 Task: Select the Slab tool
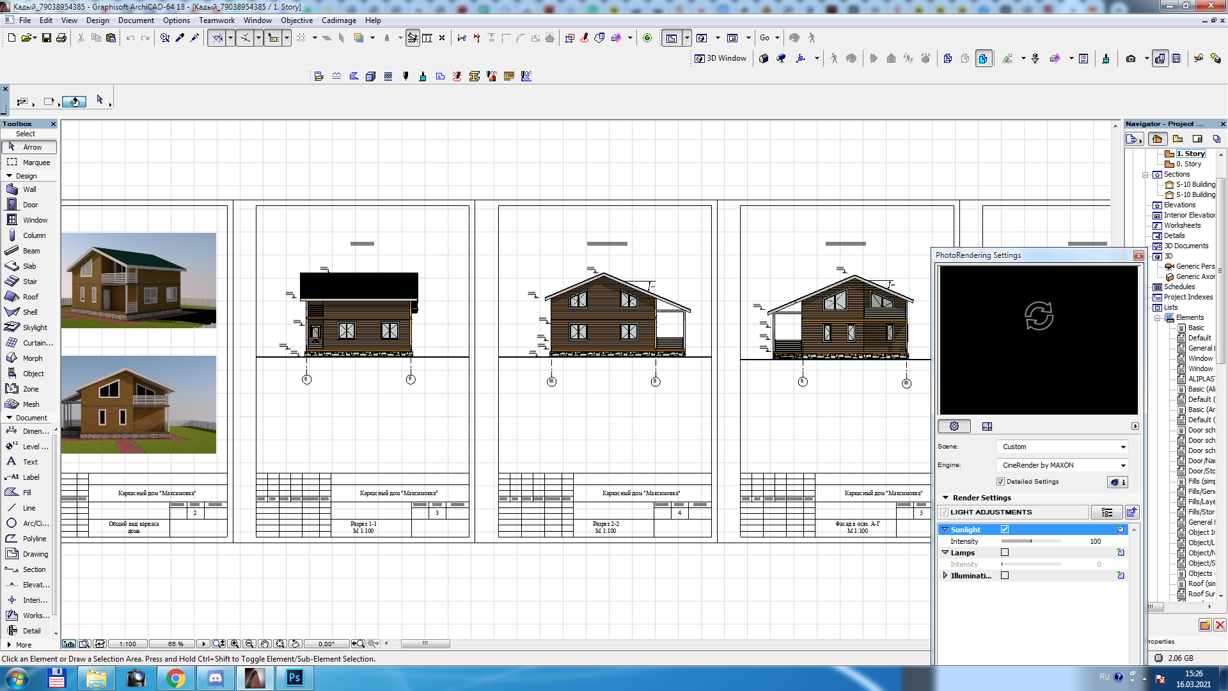[x=29, y=266]
